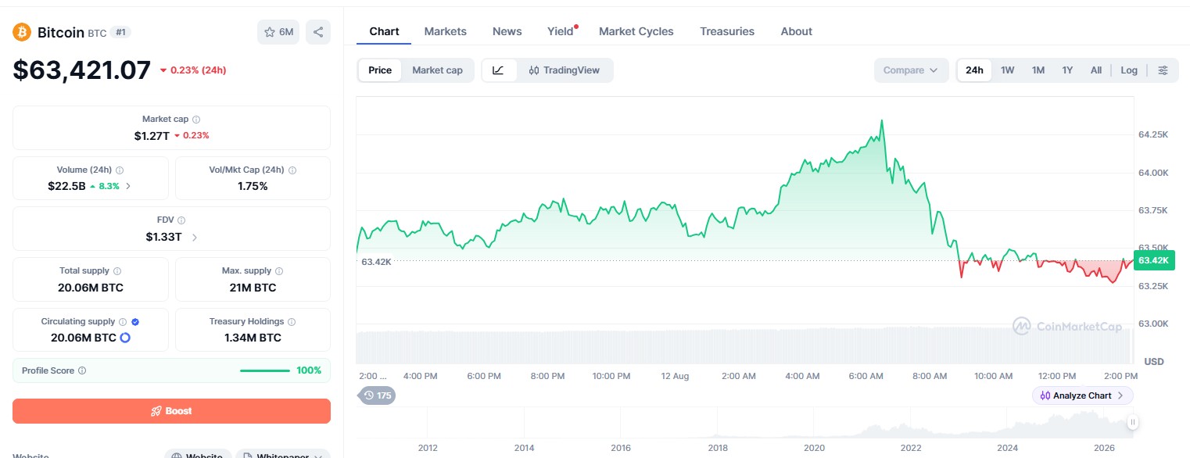Viewport: 1190px width, 458px height.
Task: Select the TradingView chart mode
Action: click(x=564, y=70)
